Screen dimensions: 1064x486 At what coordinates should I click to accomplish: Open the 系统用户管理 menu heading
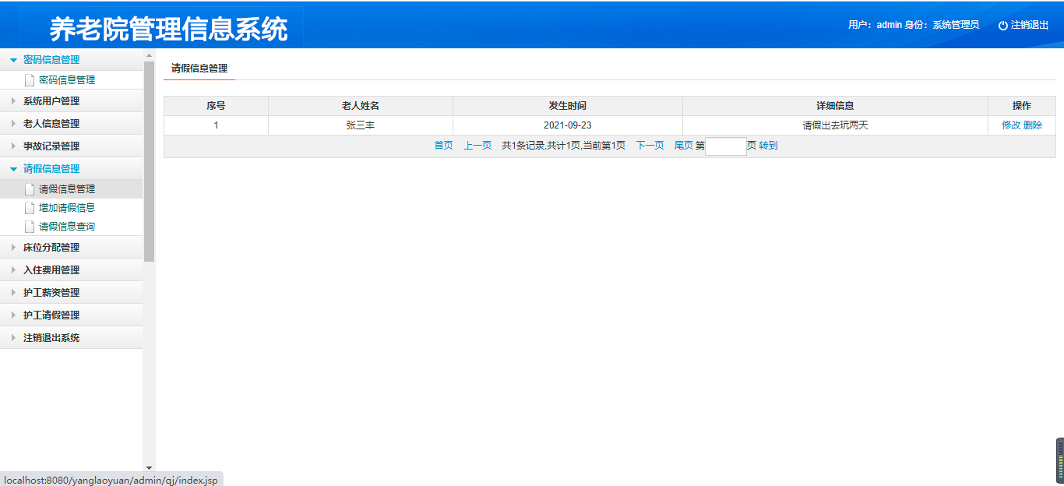(x=51, y=101)
